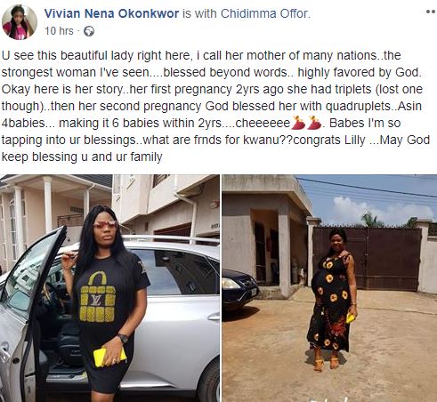Click the blue sky in right photo

pyautogui.click(x=368, y=197)
